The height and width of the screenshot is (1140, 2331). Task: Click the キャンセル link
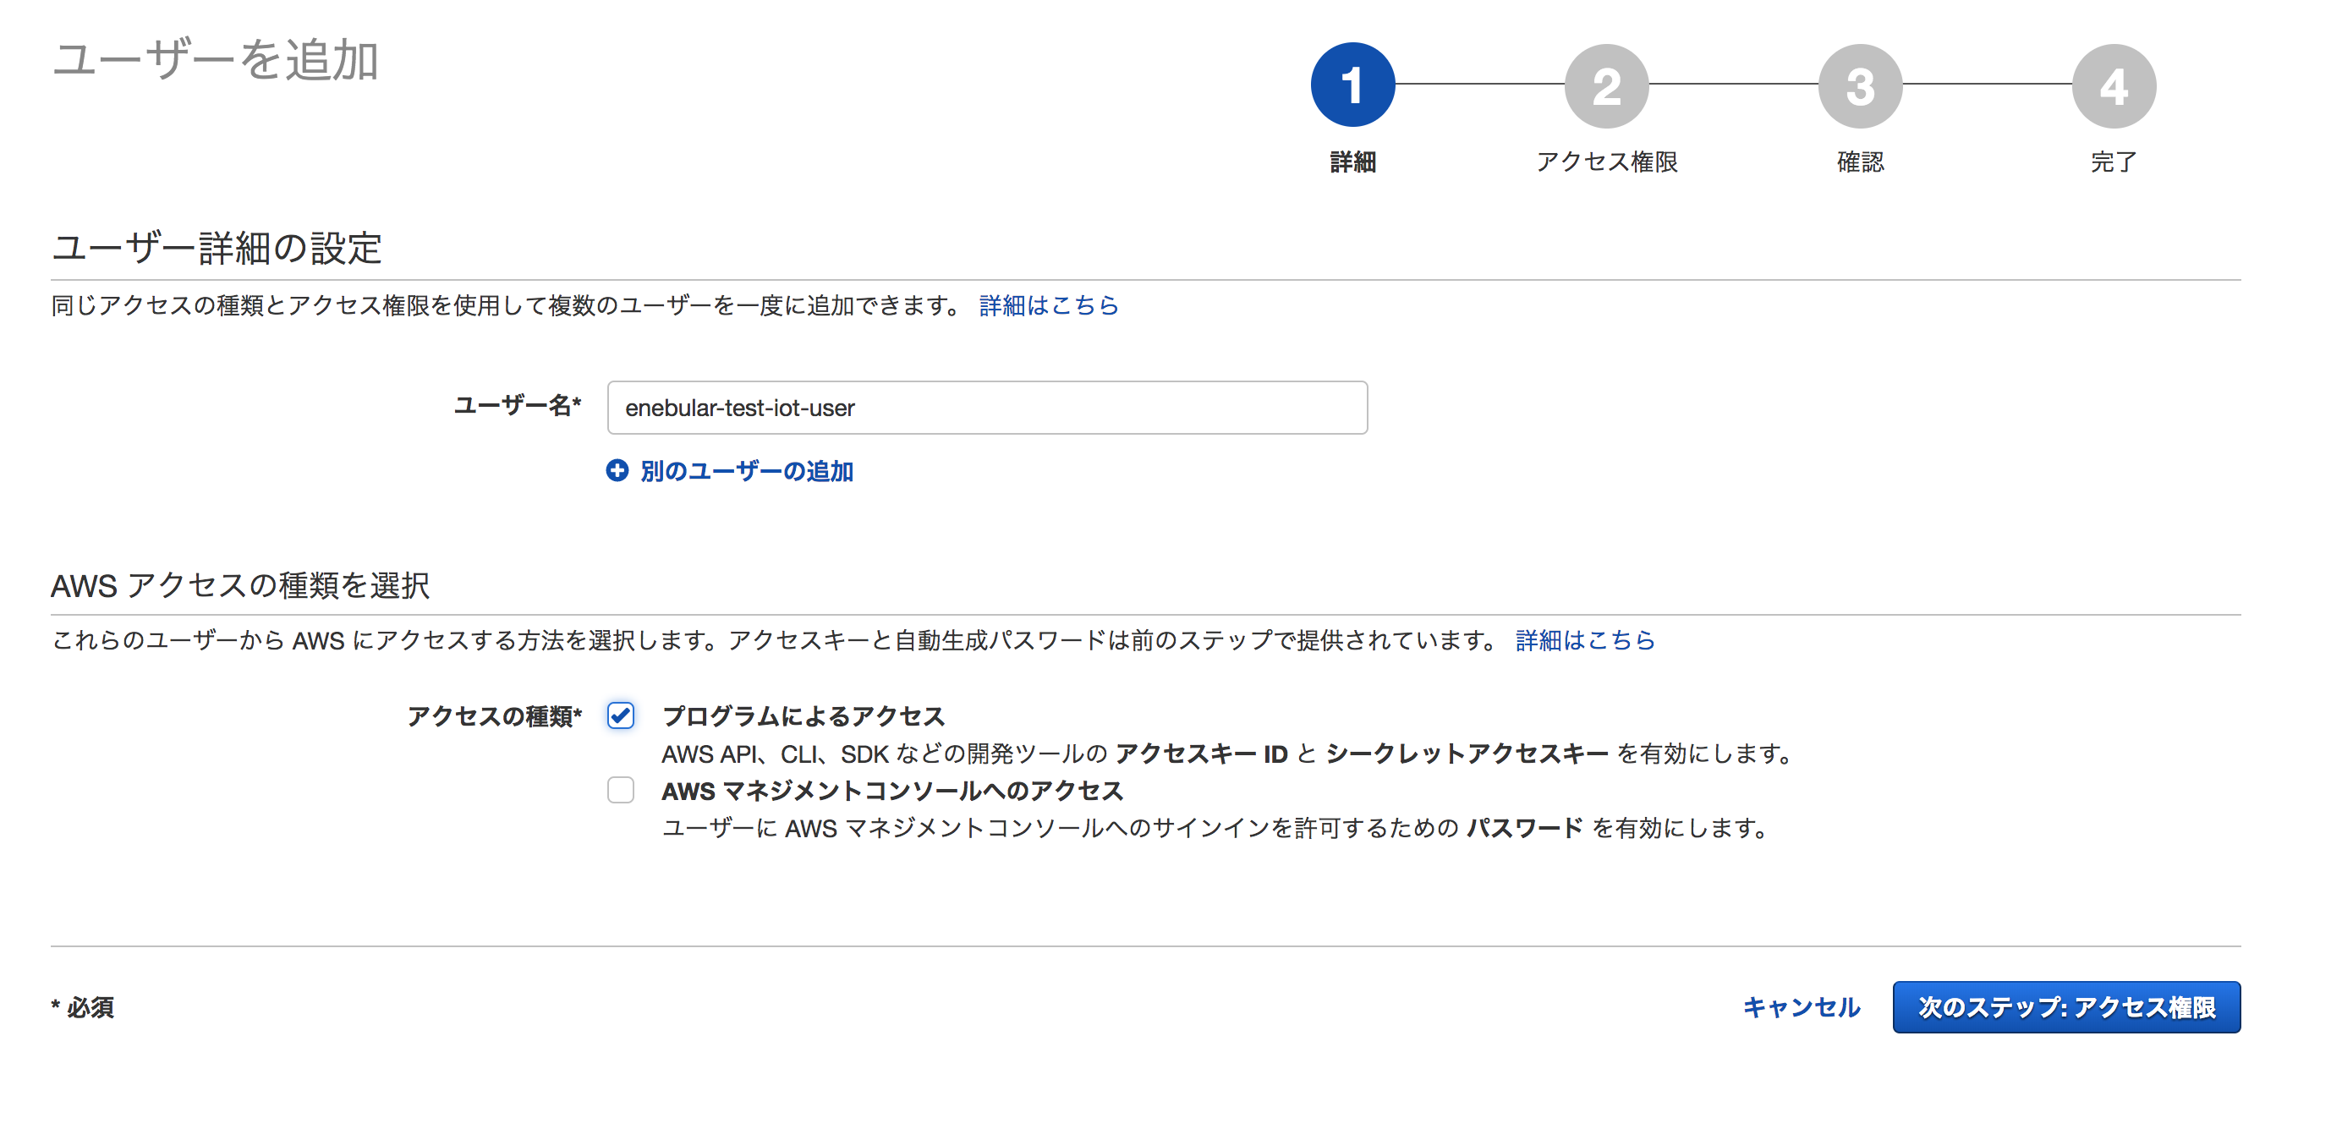pos(1801,1007)
